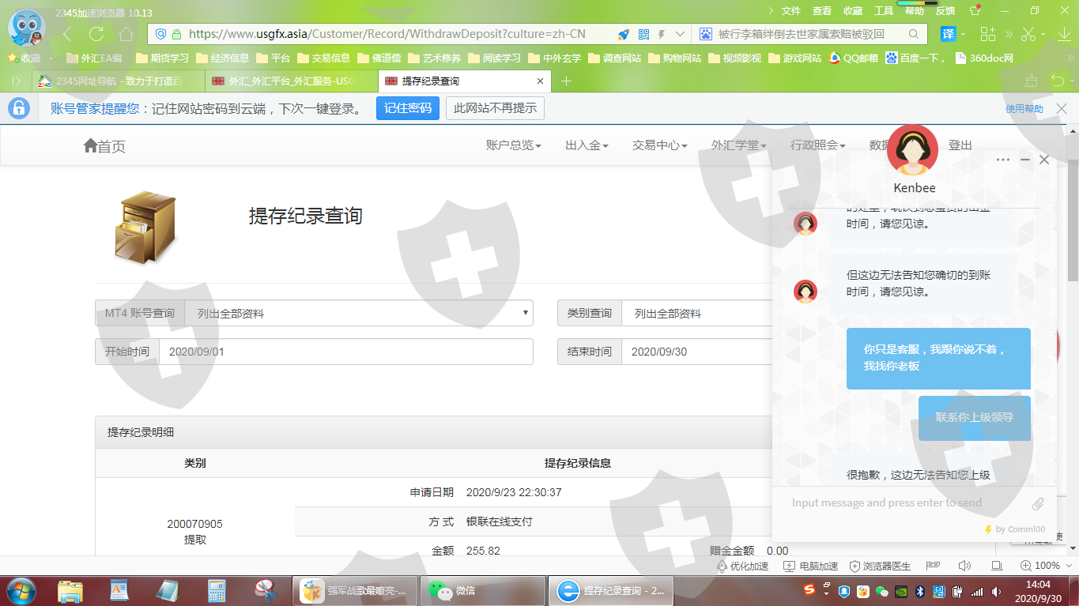Click the 开始时间 date input field
The height and width of the screenshot is (606, 1079).
345,352
